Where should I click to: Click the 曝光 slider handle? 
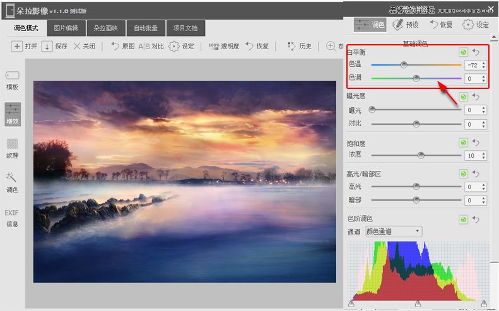372,110
